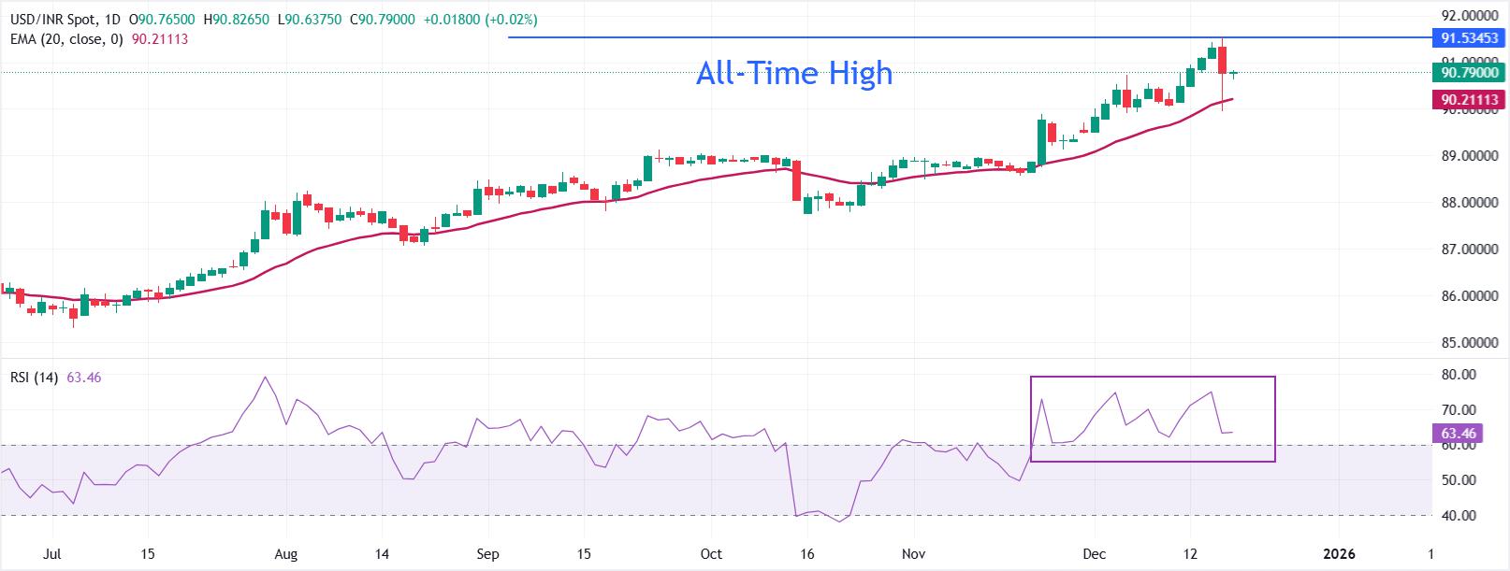Screen dimensions: 1510x571
Task: Click the 88.00000 level on price axis
Action: click(x=1465, y=203)
